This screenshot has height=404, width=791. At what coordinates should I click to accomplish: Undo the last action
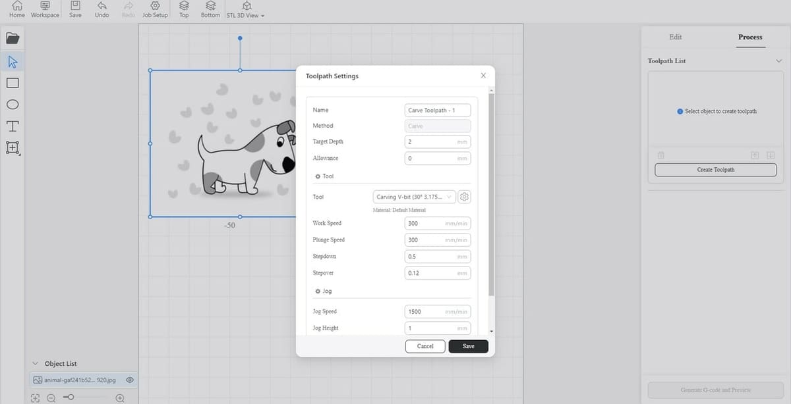coord(102,9)
